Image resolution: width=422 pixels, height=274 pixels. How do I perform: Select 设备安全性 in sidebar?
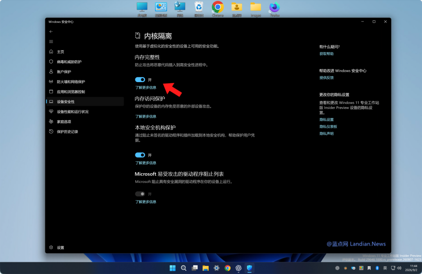pyautogui.click(x=85, y=102)
